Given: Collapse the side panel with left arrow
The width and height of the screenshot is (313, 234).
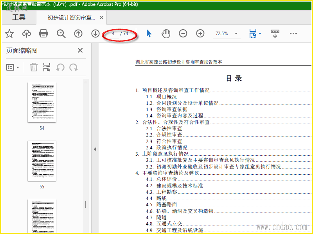Looking at the screenshot, I should [x=95, y=149].
